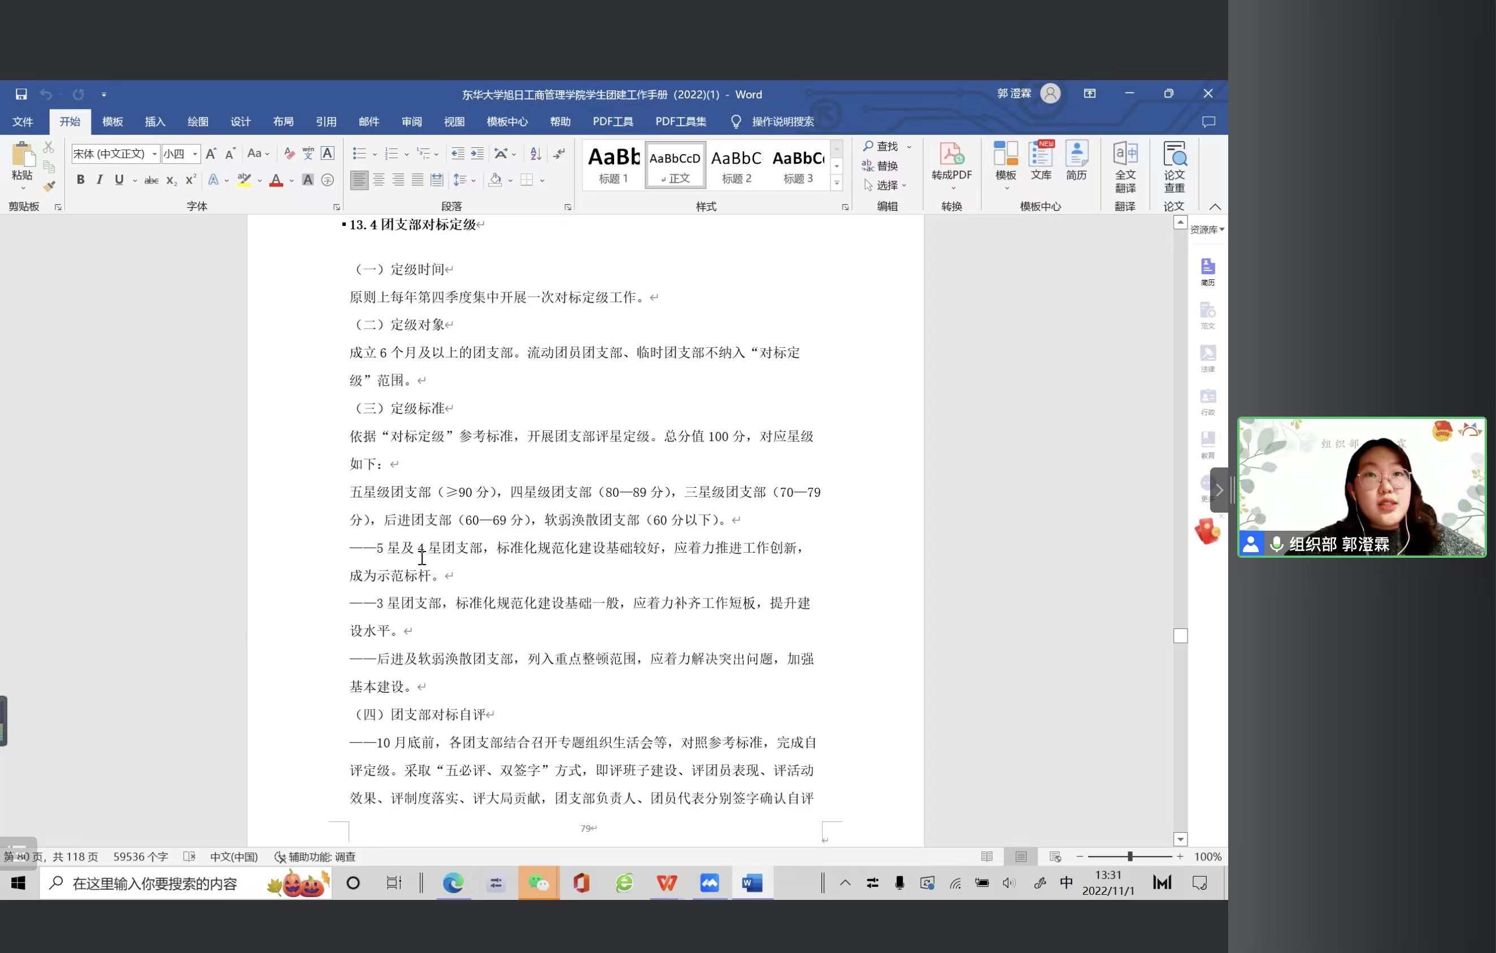Toggle italic formatting
The image size is (1496, 953).
coord(99,180)
